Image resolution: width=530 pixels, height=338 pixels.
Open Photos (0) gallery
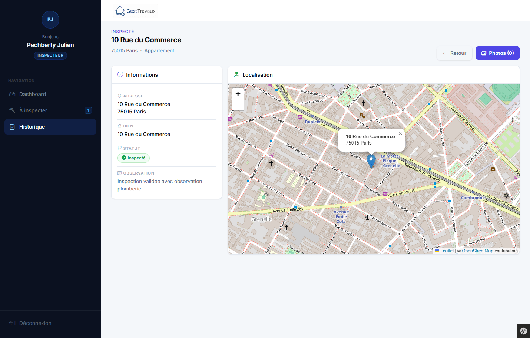(x=497, y=53)
